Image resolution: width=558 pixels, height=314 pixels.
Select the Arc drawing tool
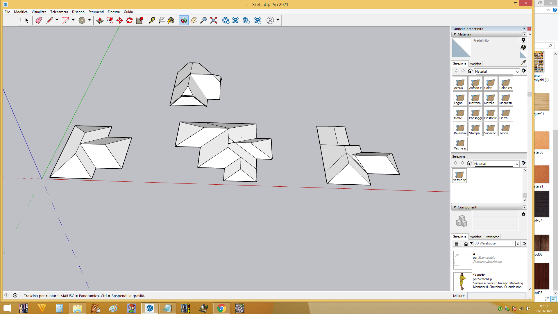click(x=66, y=20)
